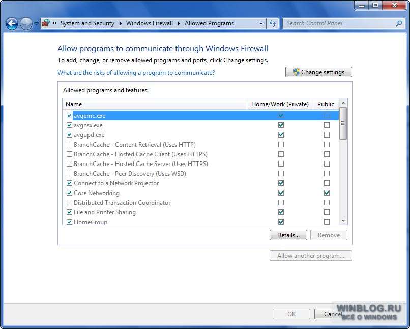
Task: Expand hidden breadcrumb levels via double chevron
Action: click(54, 23)
